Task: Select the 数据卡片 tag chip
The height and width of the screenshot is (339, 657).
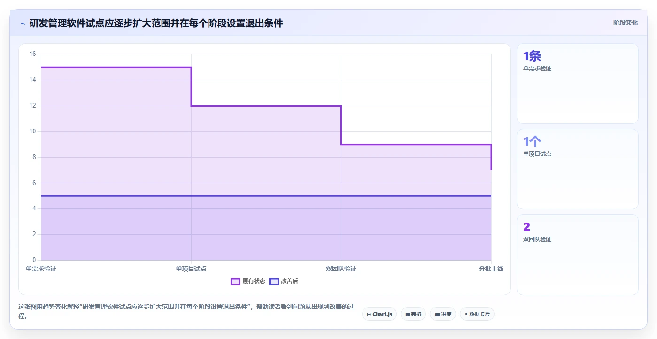Action: tap(477, 314)
